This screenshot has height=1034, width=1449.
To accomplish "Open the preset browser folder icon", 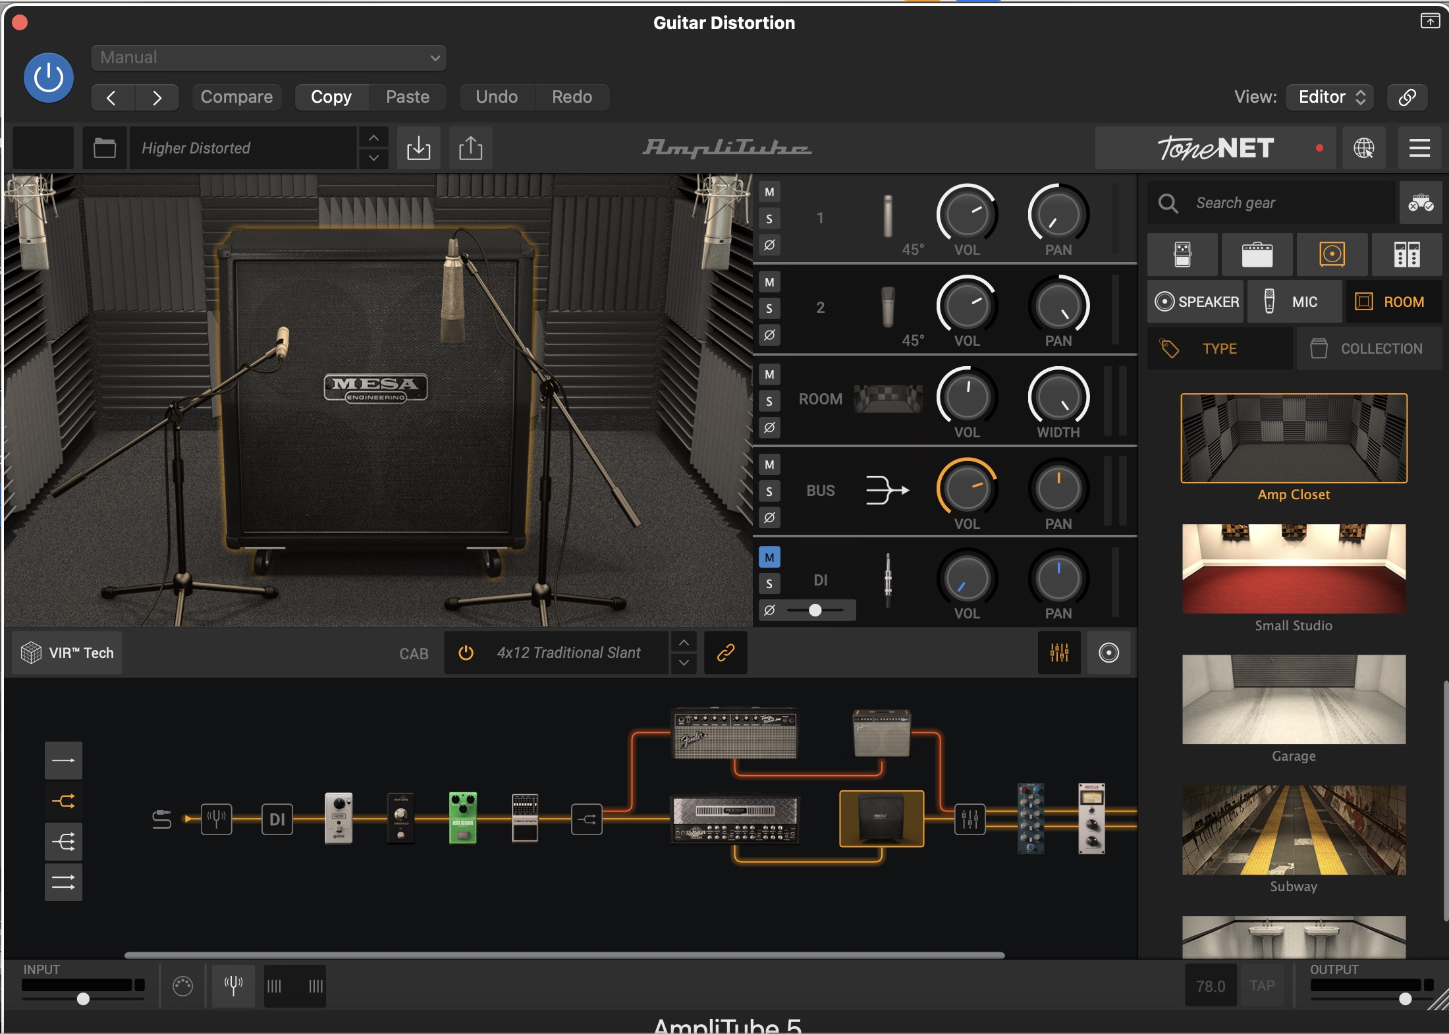I will [x=105, y=148].
